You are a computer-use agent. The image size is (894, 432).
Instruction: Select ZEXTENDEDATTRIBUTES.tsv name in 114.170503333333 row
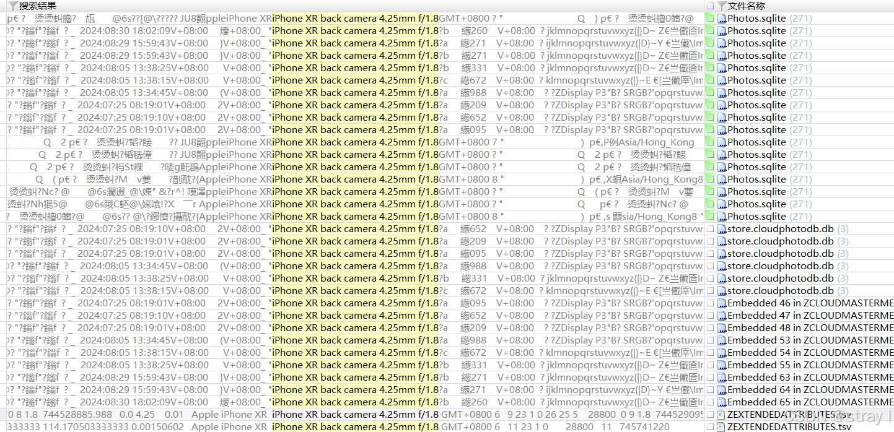[789, 427]
